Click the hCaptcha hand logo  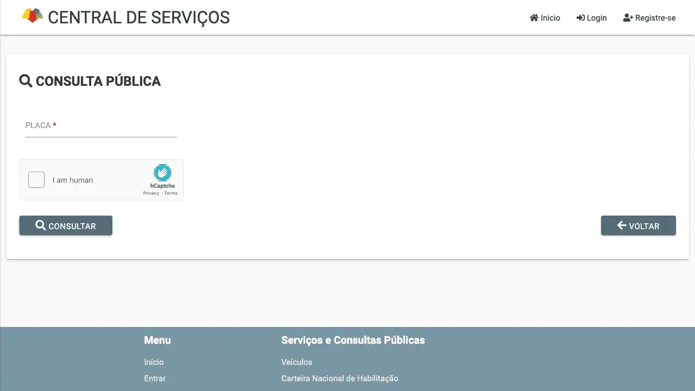pos(162,173)
